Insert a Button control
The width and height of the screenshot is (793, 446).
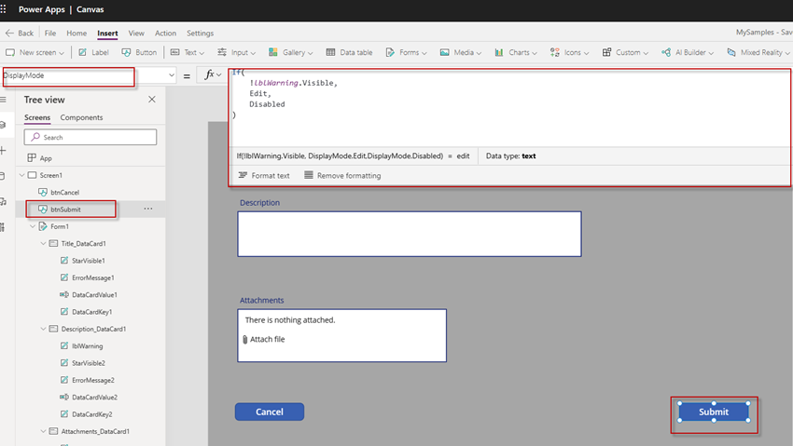click(x=140, y=52)
